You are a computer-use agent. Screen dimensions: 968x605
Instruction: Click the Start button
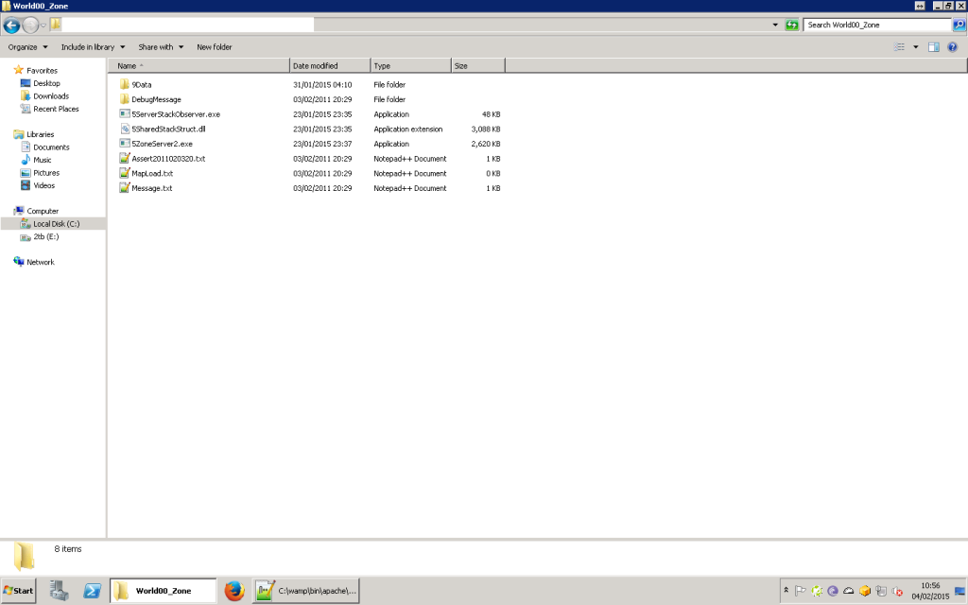(x=19, y=591)
